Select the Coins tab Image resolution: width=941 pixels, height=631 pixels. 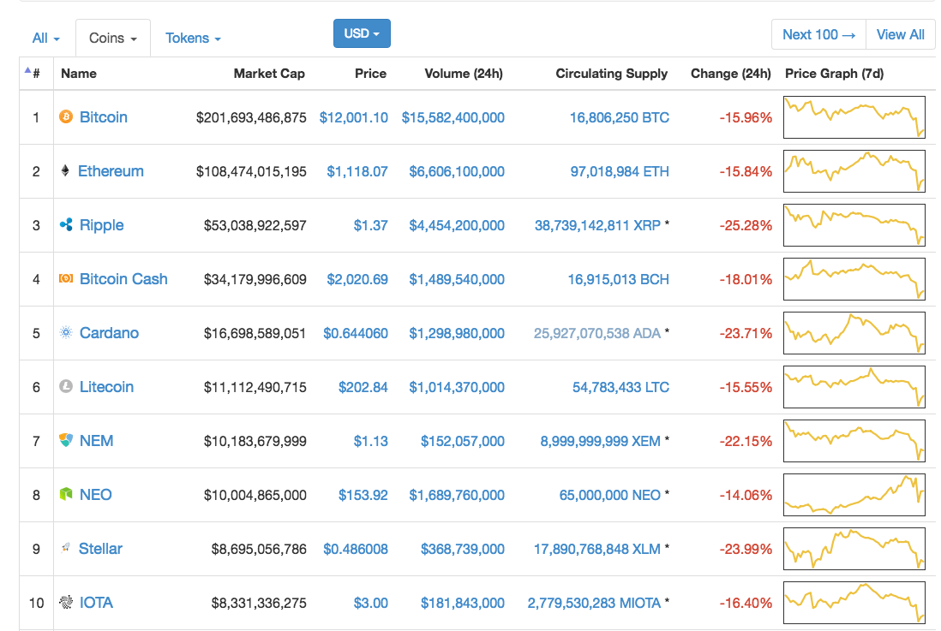click(x=113, y=39)
